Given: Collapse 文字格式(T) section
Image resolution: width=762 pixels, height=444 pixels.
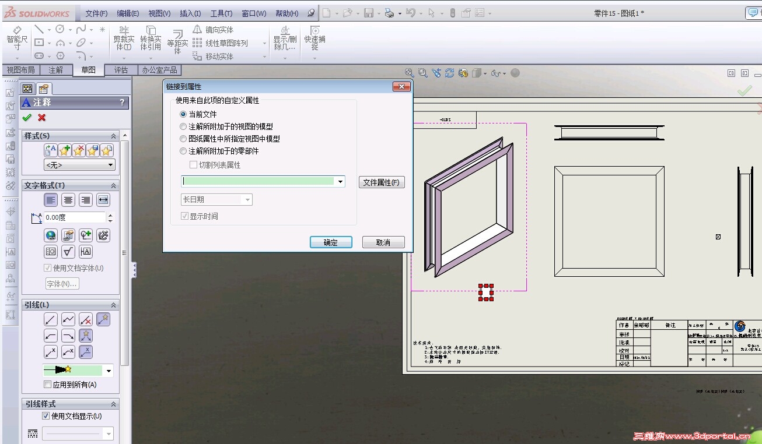Looking at the screenshot, I should [x=113, y=185].
